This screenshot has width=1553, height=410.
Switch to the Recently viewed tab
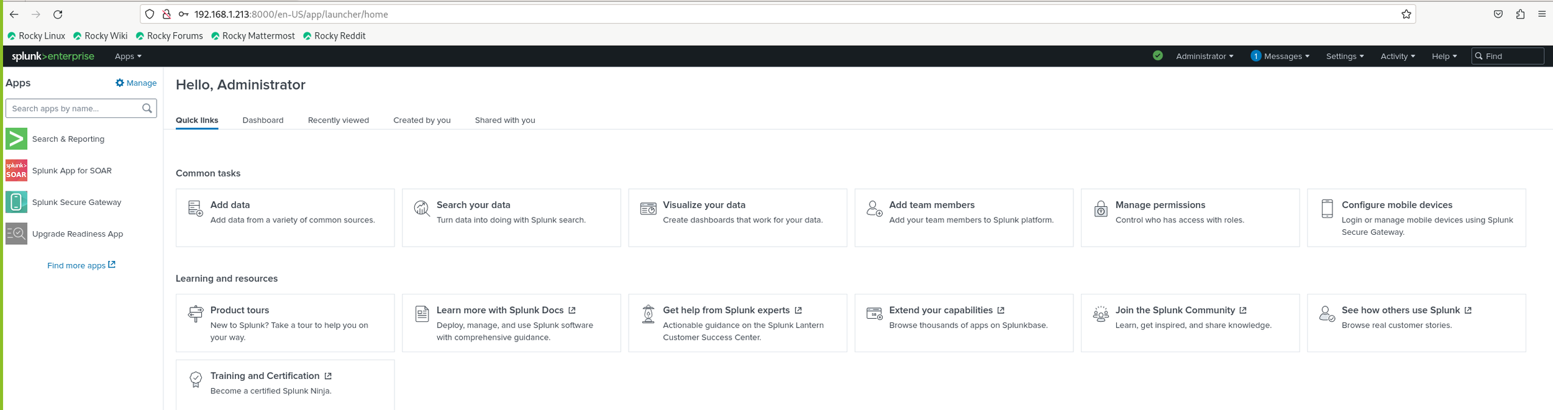(x=339, y=120)
